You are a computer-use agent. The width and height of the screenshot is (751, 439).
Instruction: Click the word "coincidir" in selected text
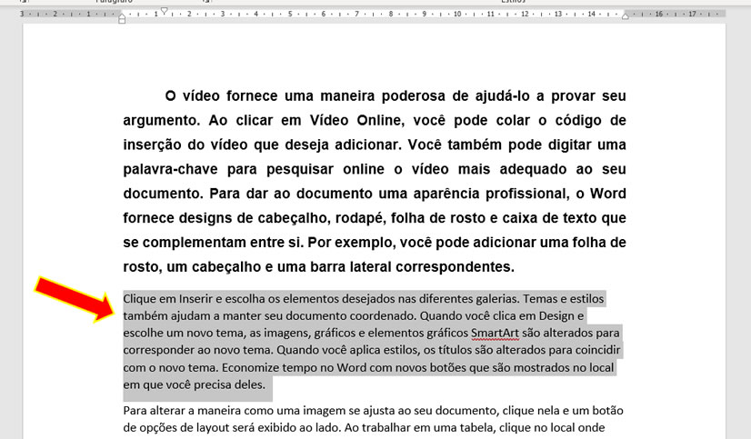pyautogui.click(x=597, y=350)
